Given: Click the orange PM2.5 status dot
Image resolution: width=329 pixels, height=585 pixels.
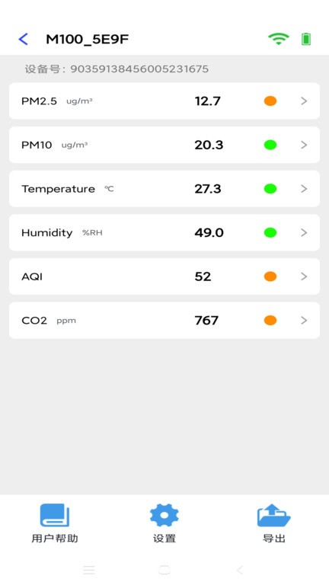Looking at the screenshot, I should coord(270,101).
